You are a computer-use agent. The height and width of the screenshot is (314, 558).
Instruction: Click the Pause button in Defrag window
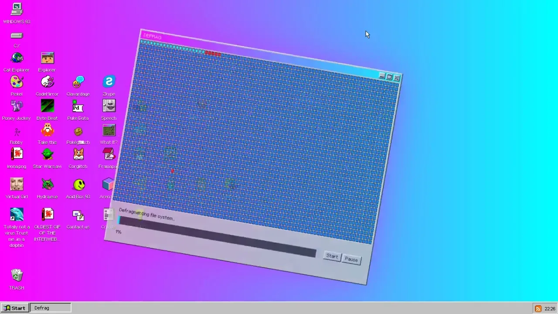351,259
